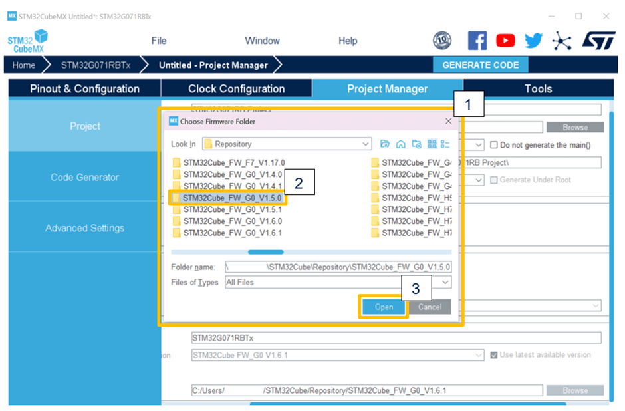Open the Files of Types dropdown
625x411 pixels.
click(445, 282)
